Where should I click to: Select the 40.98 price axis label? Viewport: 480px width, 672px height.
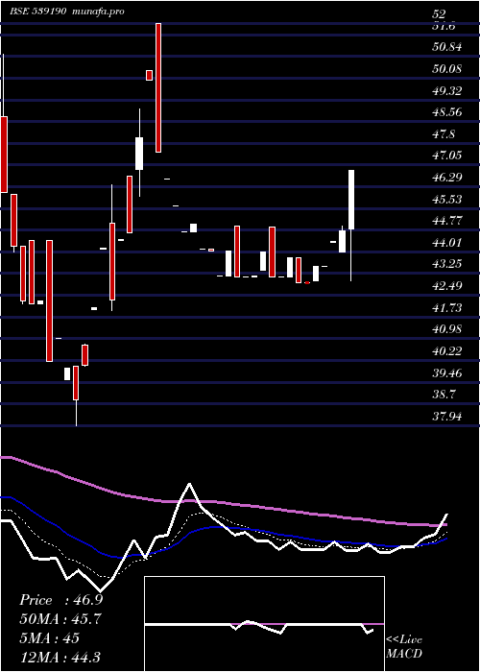click(447, 329)
